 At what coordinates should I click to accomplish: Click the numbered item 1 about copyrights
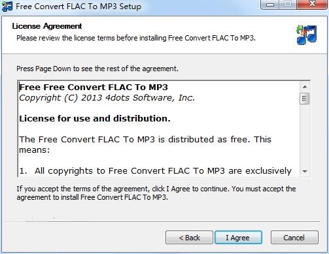(x=155, y=171)
